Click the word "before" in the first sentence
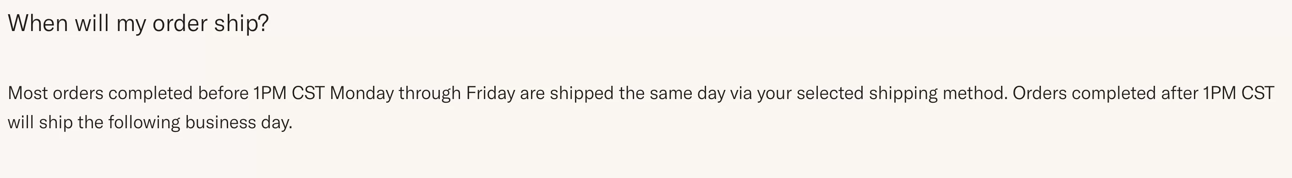 pyautogui.click(x=223, y=94)
